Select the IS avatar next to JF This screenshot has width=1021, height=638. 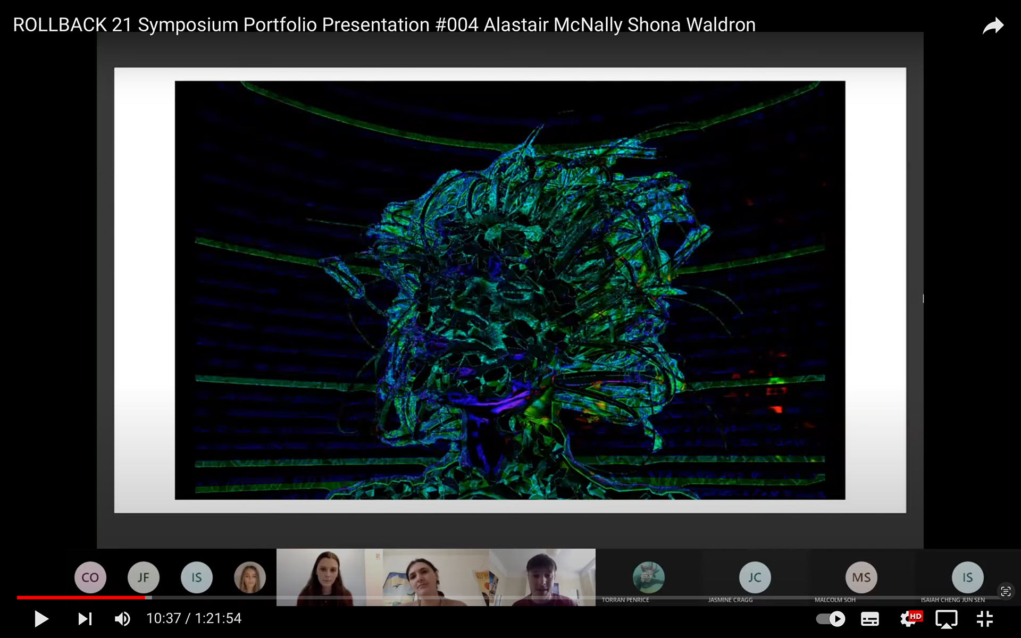pyautogui.click(x=196, y=577)
